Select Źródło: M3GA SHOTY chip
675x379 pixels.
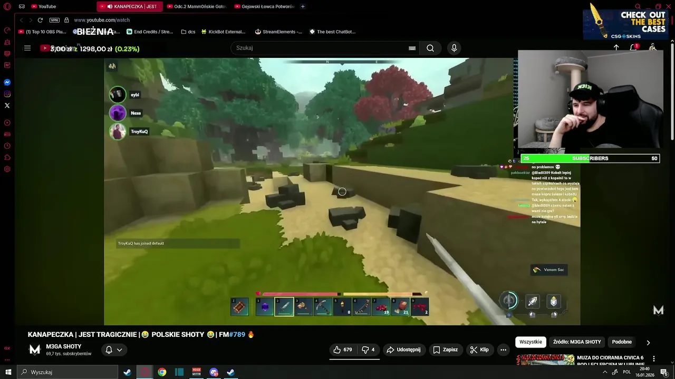(577, 342)
